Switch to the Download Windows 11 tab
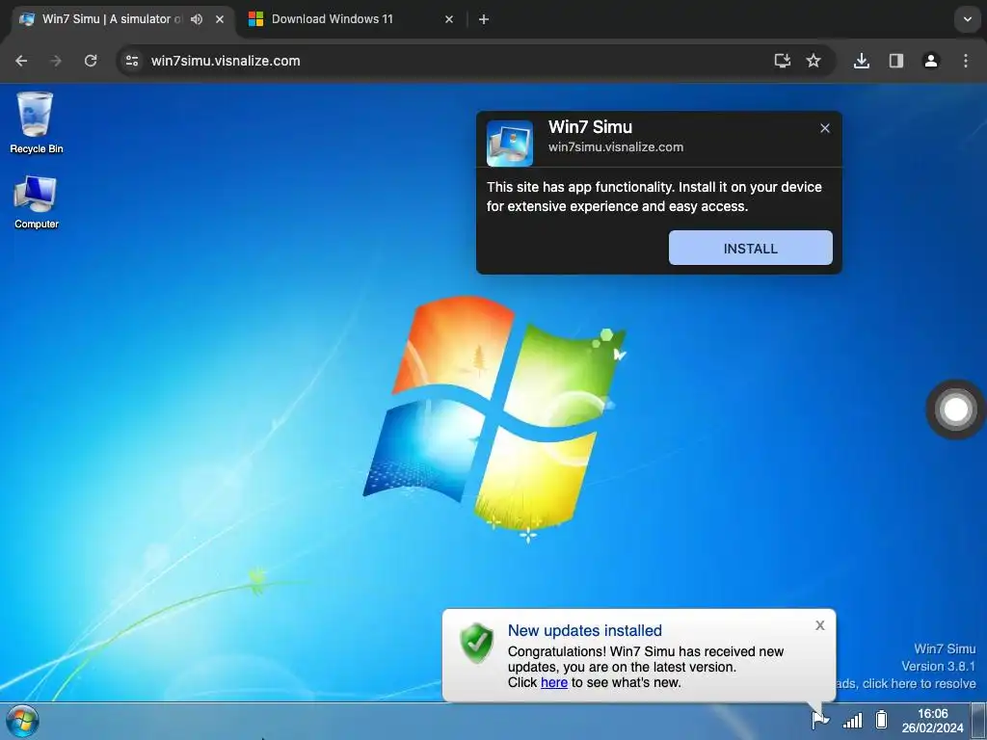The width and height of the screenshot is (987, 740). click(x=332, y=19)
